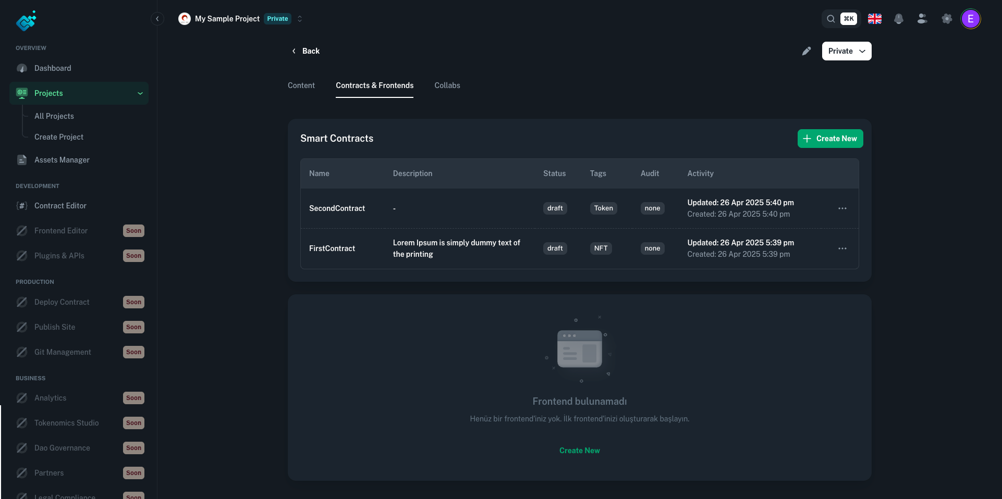Select the Contracts & Frontends tab

(374, 85)
